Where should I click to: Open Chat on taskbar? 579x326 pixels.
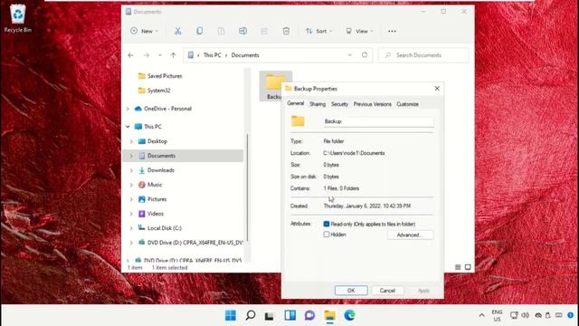tap(309, 315)
